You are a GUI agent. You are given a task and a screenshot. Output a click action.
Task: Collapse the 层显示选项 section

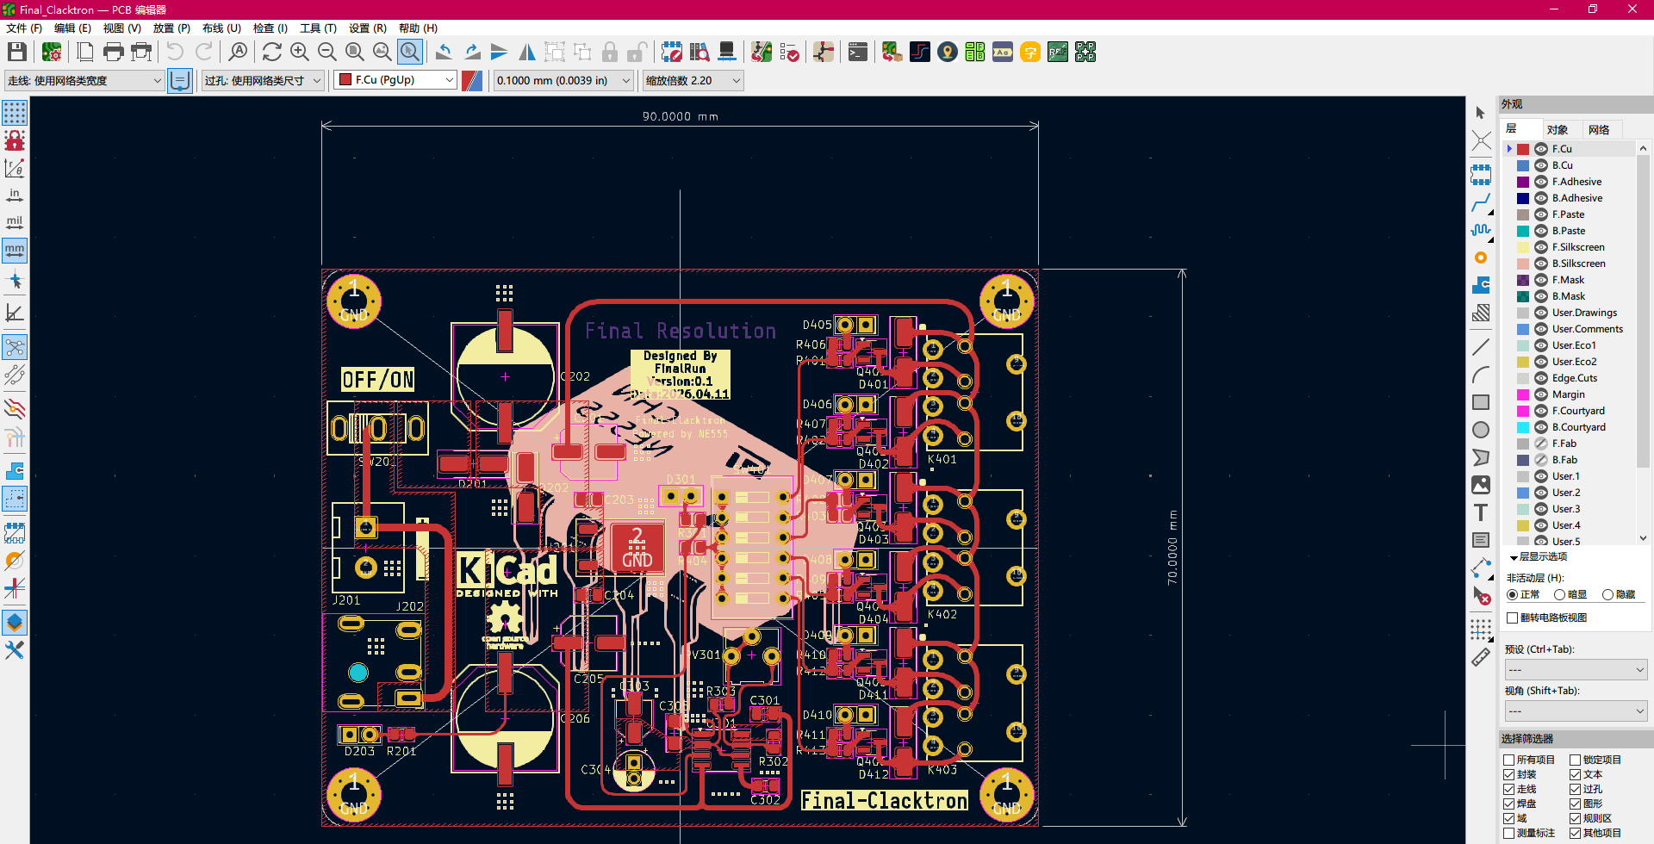click(x=1514, y=558)
